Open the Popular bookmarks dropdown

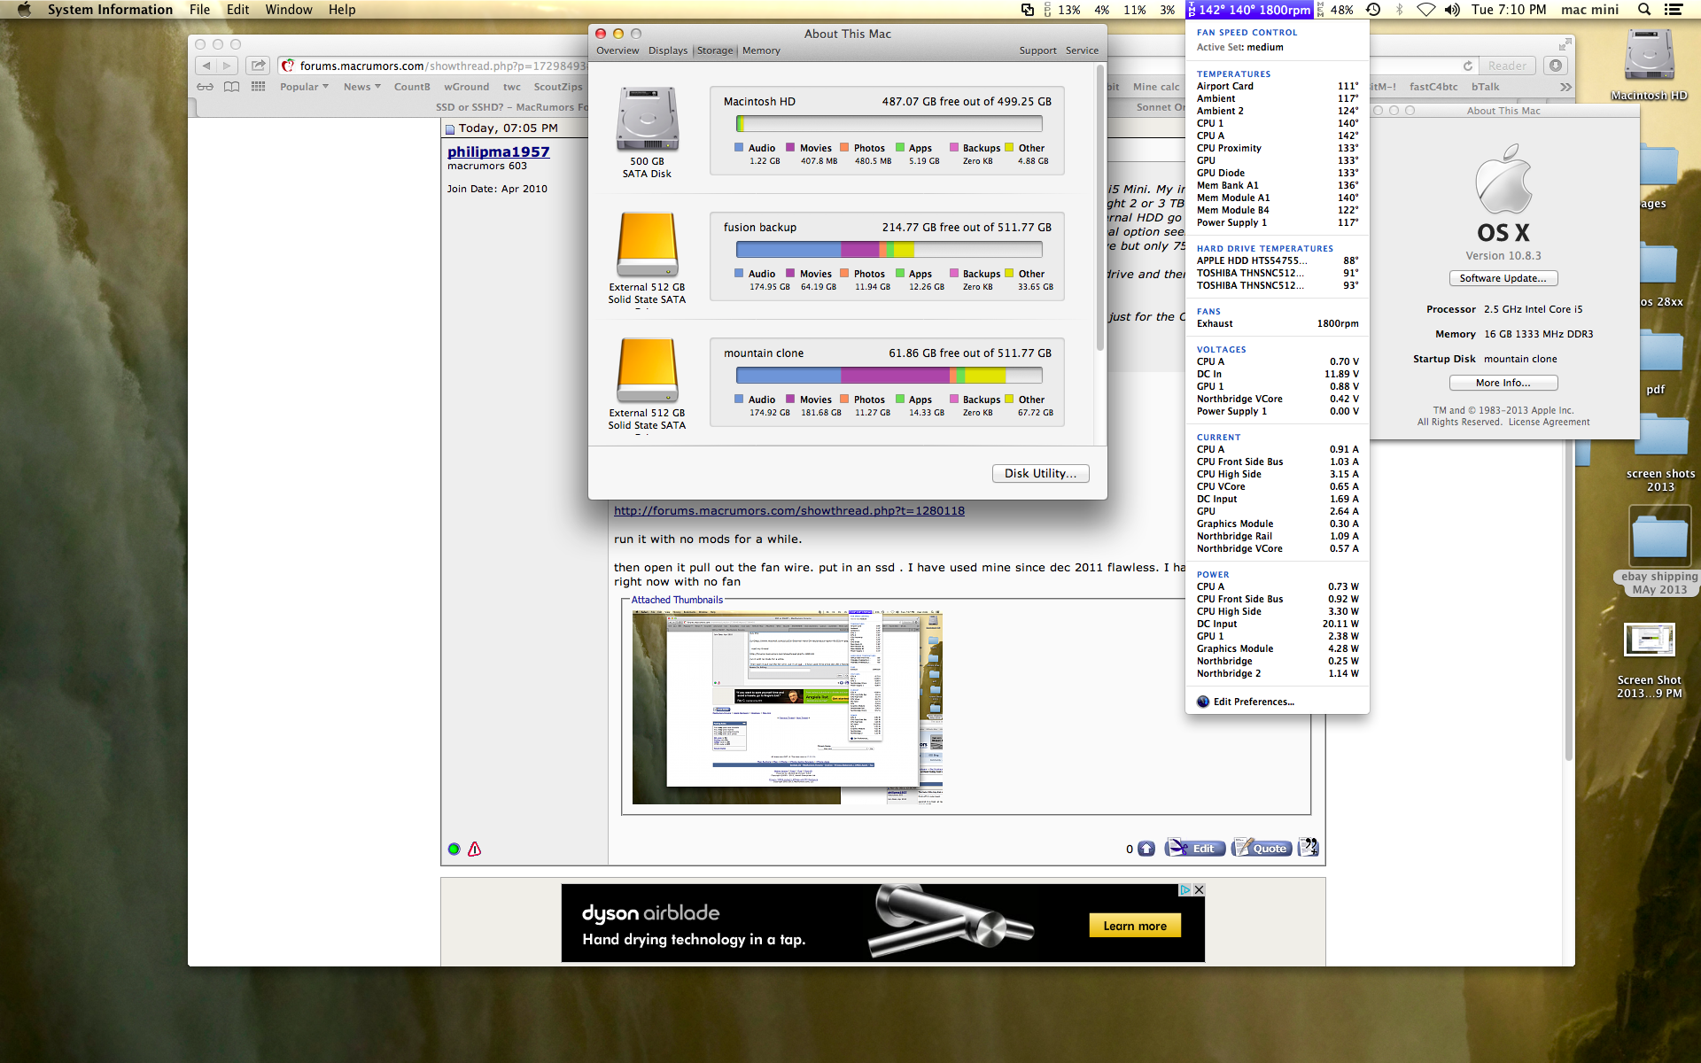(304, 87)
